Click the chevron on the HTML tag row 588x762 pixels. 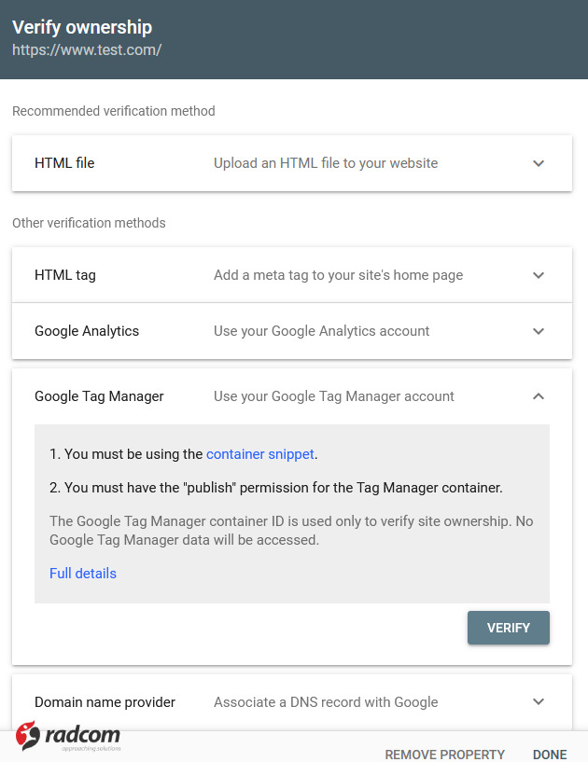(x=539, y=274)
